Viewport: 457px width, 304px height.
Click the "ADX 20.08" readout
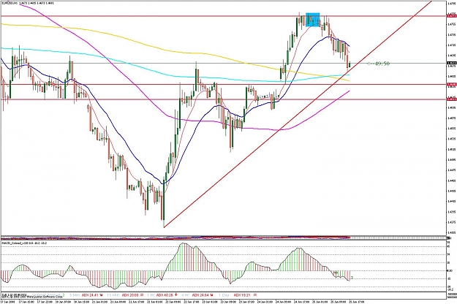130,295
